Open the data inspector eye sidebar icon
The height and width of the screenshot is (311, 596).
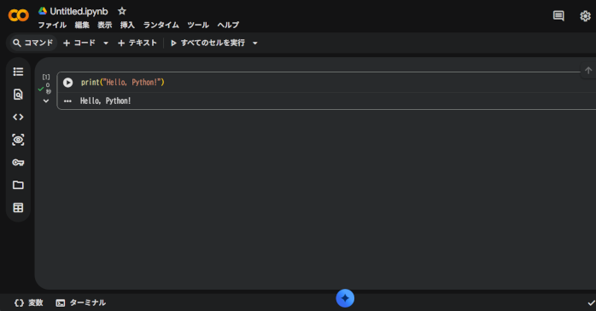pyautogui.click(x=18, y=140)
